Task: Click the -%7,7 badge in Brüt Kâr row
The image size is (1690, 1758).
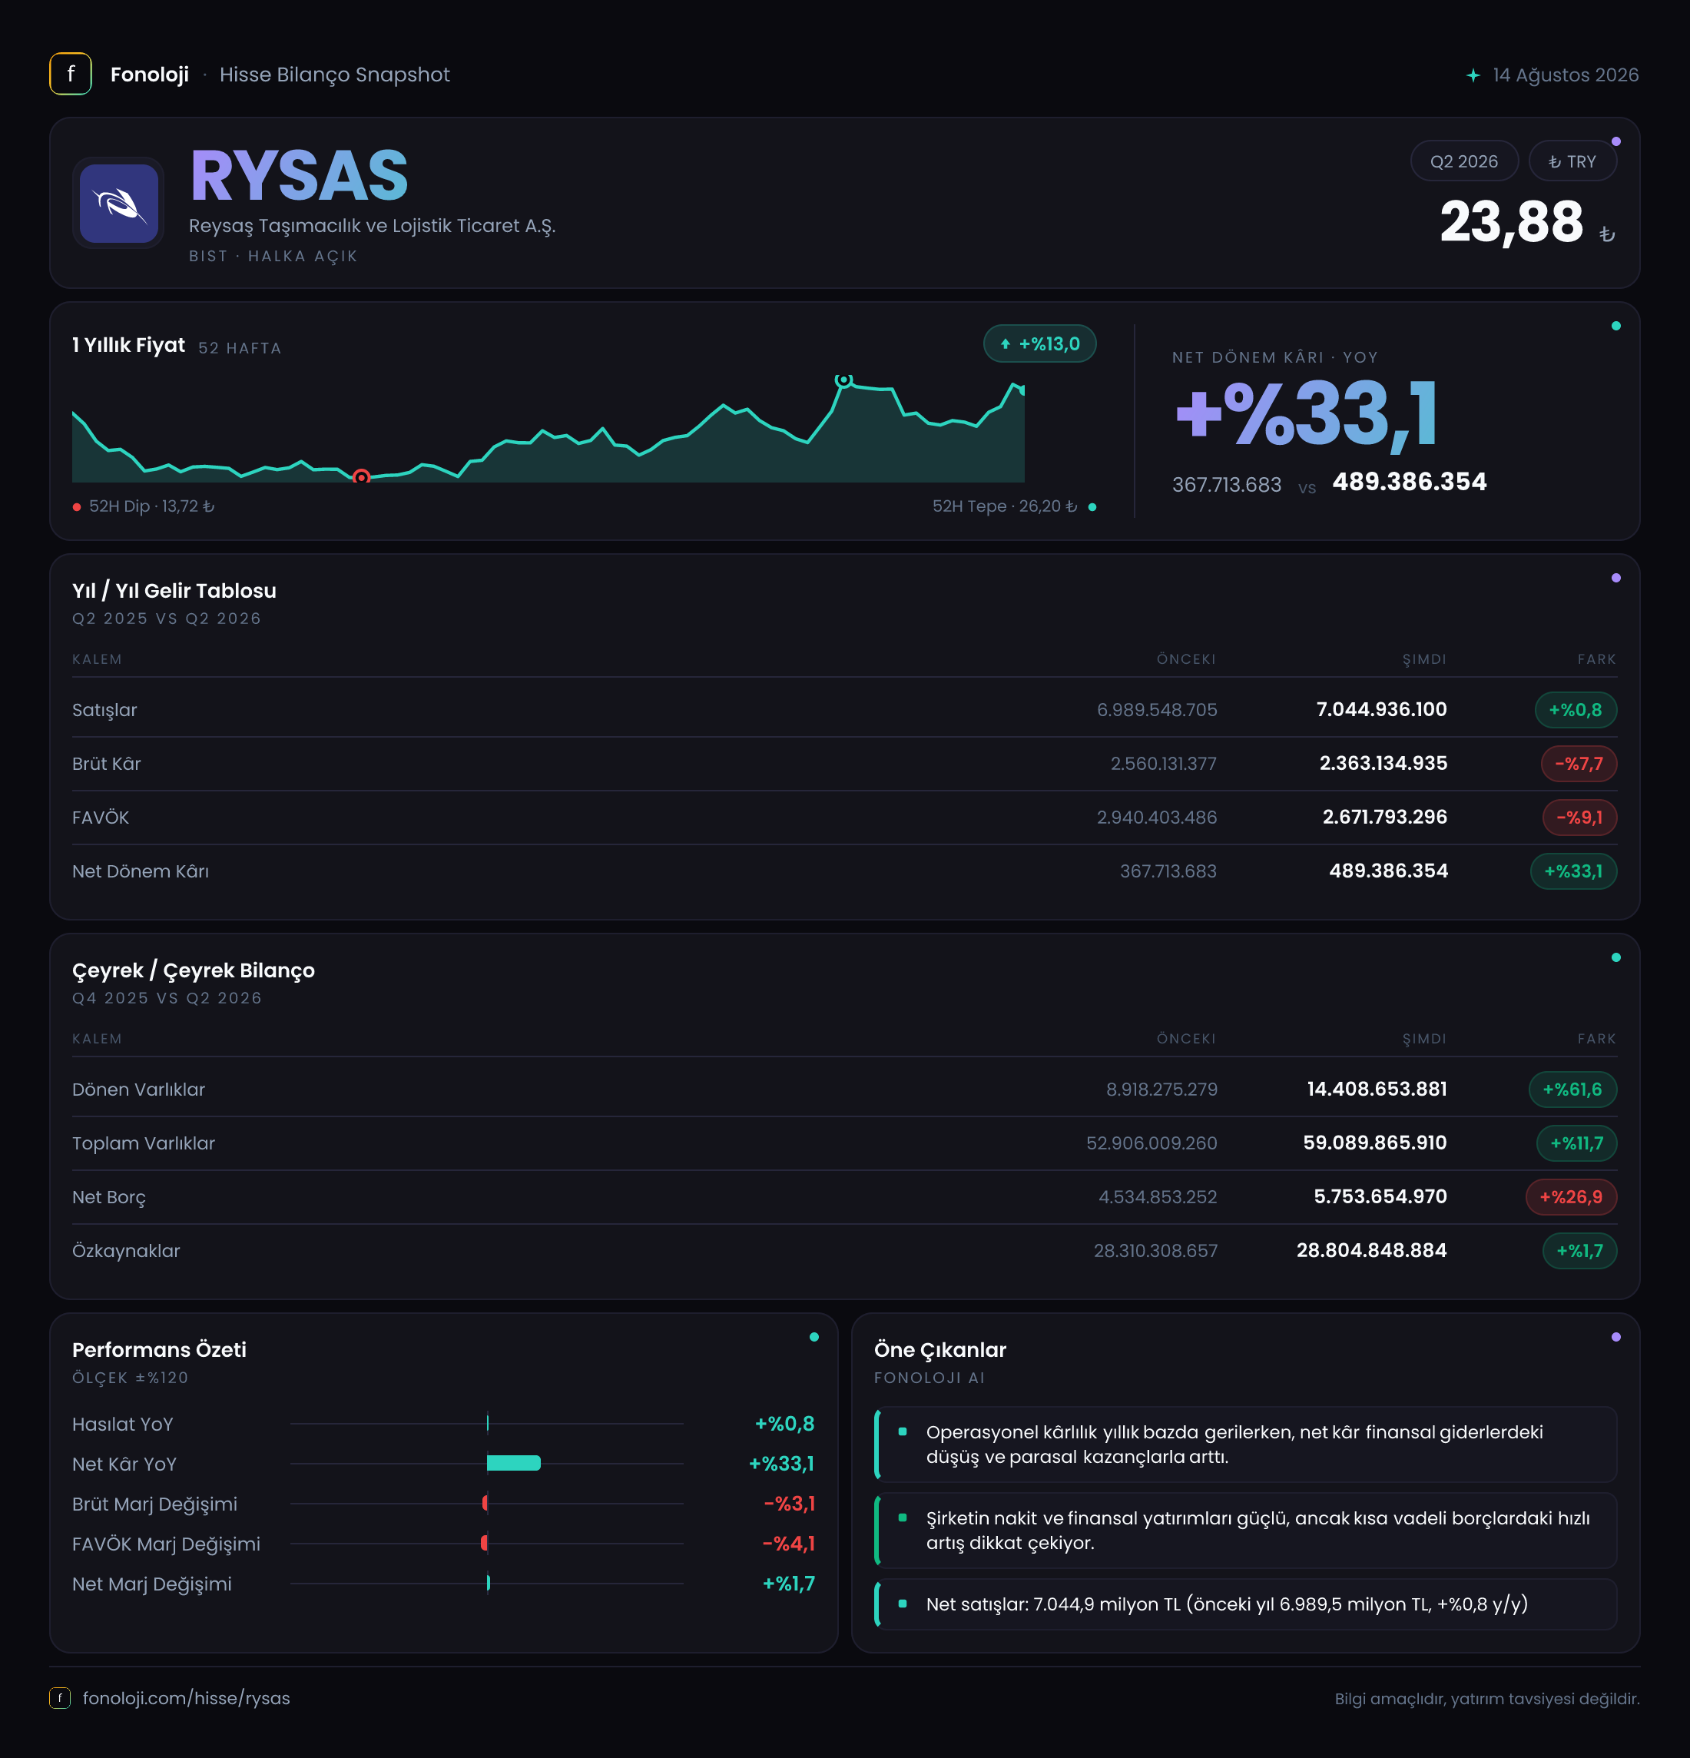Action: (1579, 763)
